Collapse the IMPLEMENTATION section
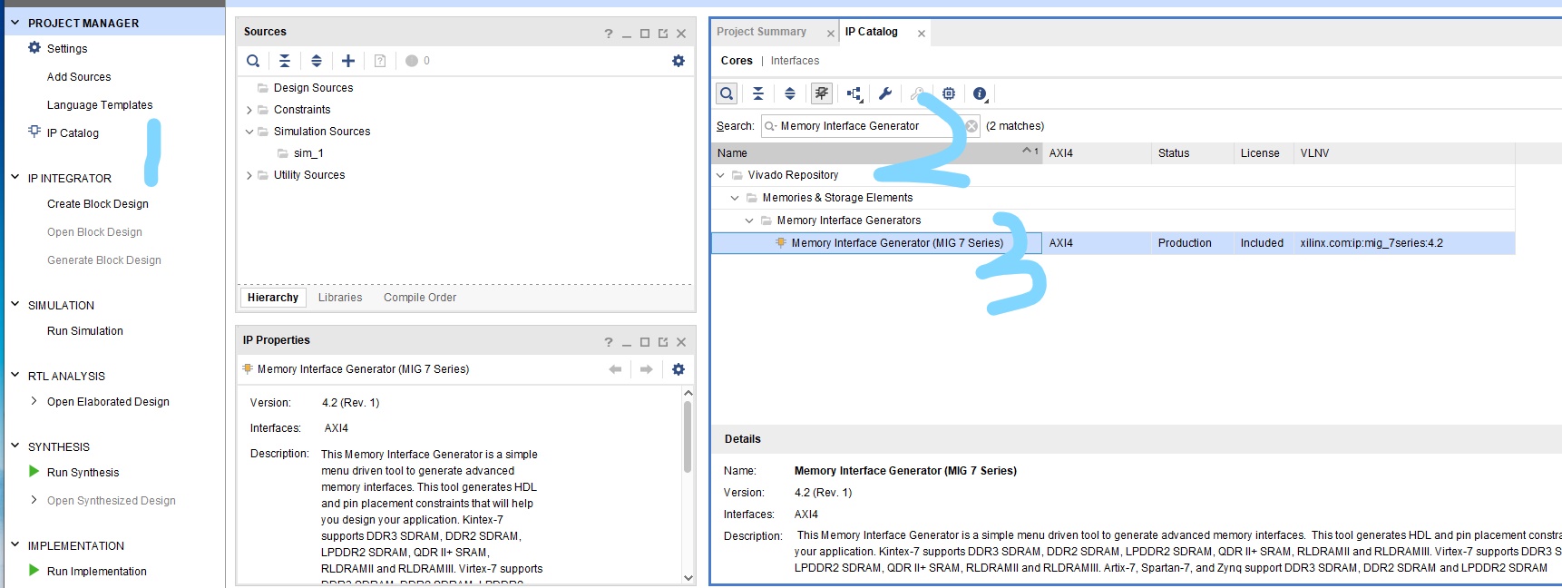Screen dimensions: 1562x588 (x=15, y=545)
